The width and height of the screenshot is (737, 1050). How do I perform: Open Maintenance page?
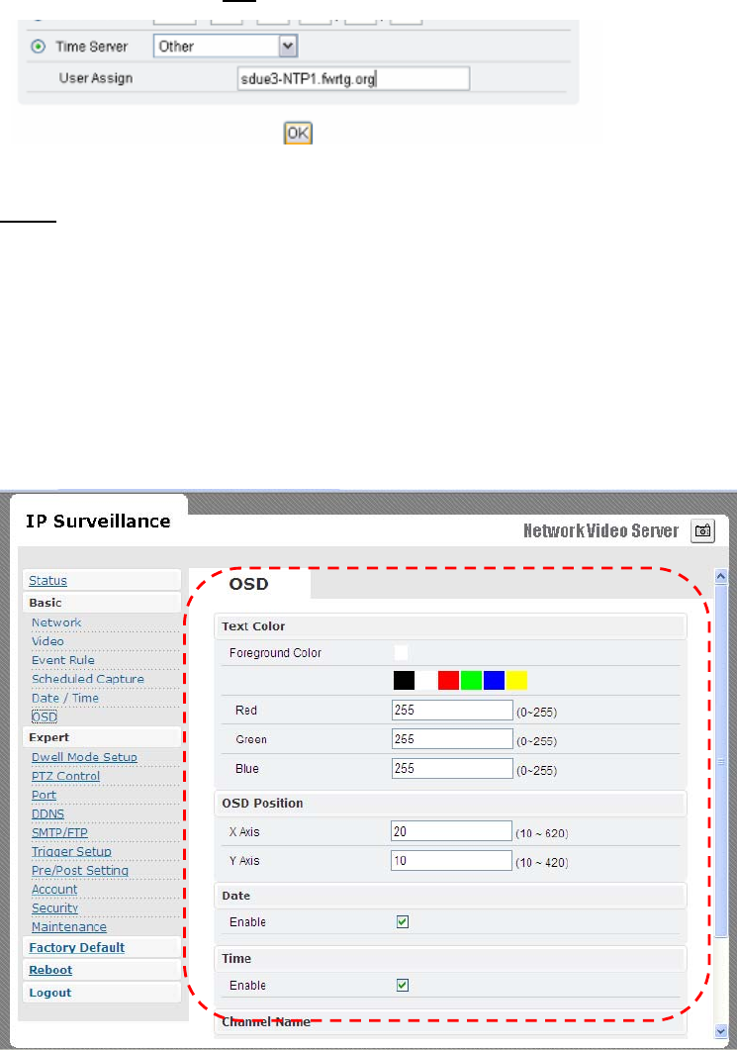click(x=69, y=927)
